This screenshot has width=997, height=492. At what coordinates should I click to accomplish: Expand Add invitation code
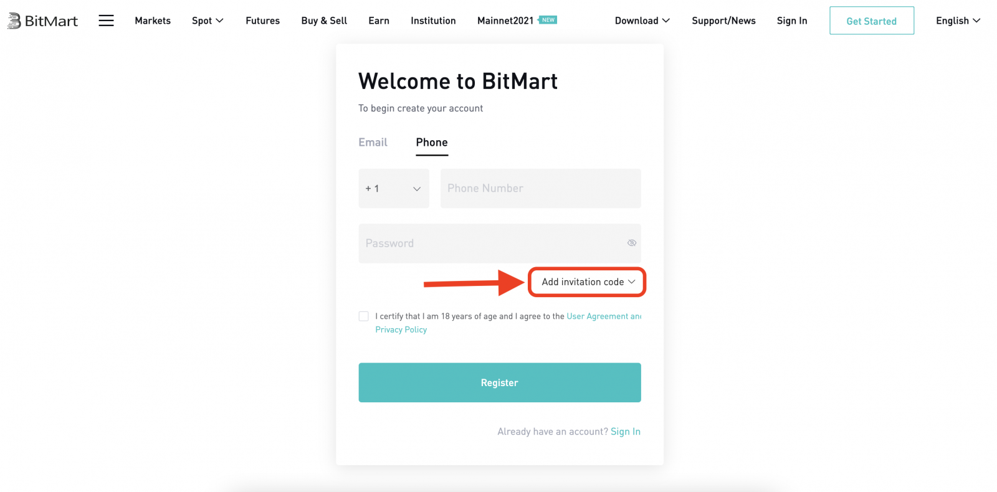pyautogui.click(x=588, y=282)
